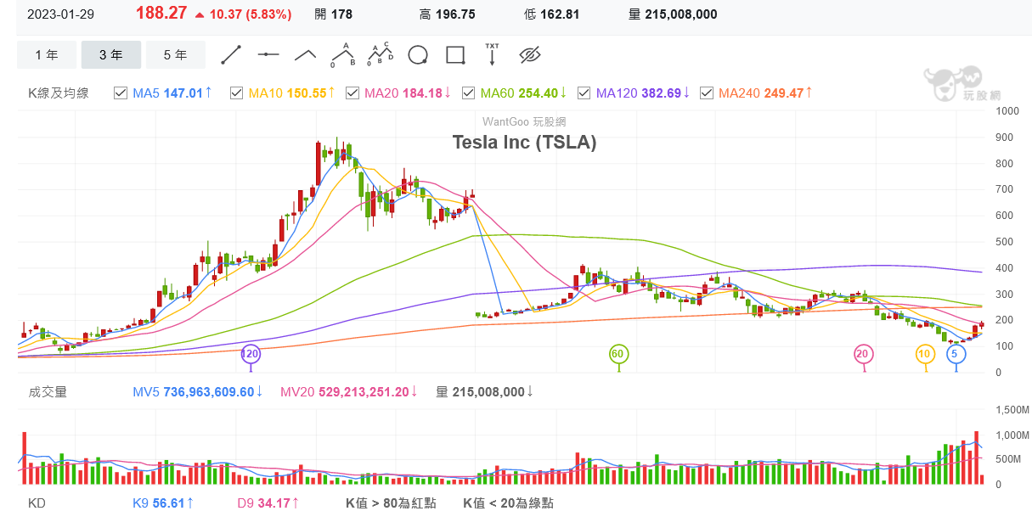Switch chart range to 5 年
The width and height of the screenshot is (1032, 511).
176,55
